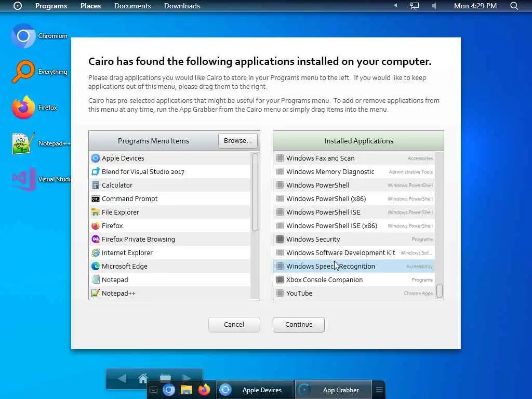Image resolution: width=532 pixels, height=399 pixels.
Task: Click the clock showing Mon 4:29 PM
Action: tap(475, 6)
